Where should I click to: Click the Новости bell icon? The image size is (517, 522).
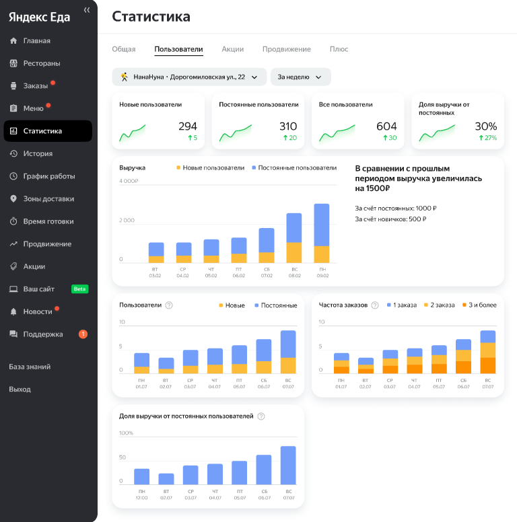click(x=13, y=311)
